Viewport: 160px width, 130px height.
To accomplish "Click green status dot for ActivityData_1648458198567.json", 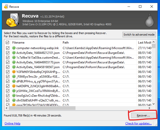I will [14, 67].
